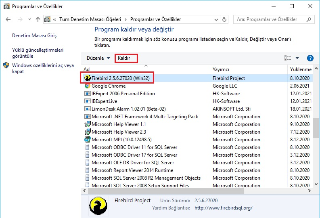Click the IBExpert 2006 Personal Edition icon

(87, 94)
